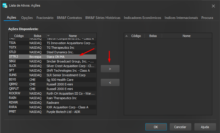The width and height of the screenshot is (220, 133).
Task: Select the Procura tab
Action: tap(207, 18)
